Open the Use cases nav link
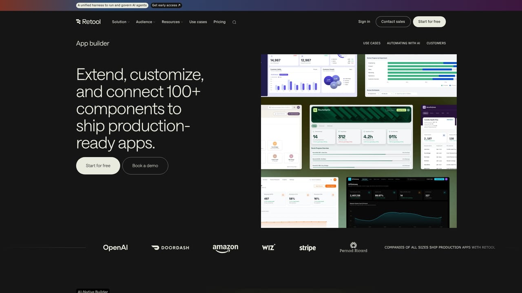 coord(198,22)
